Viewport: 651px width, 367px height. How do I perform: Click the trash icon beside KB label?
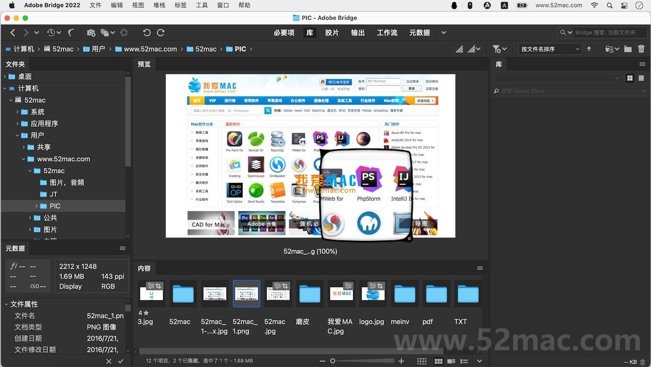pos(642,362)
